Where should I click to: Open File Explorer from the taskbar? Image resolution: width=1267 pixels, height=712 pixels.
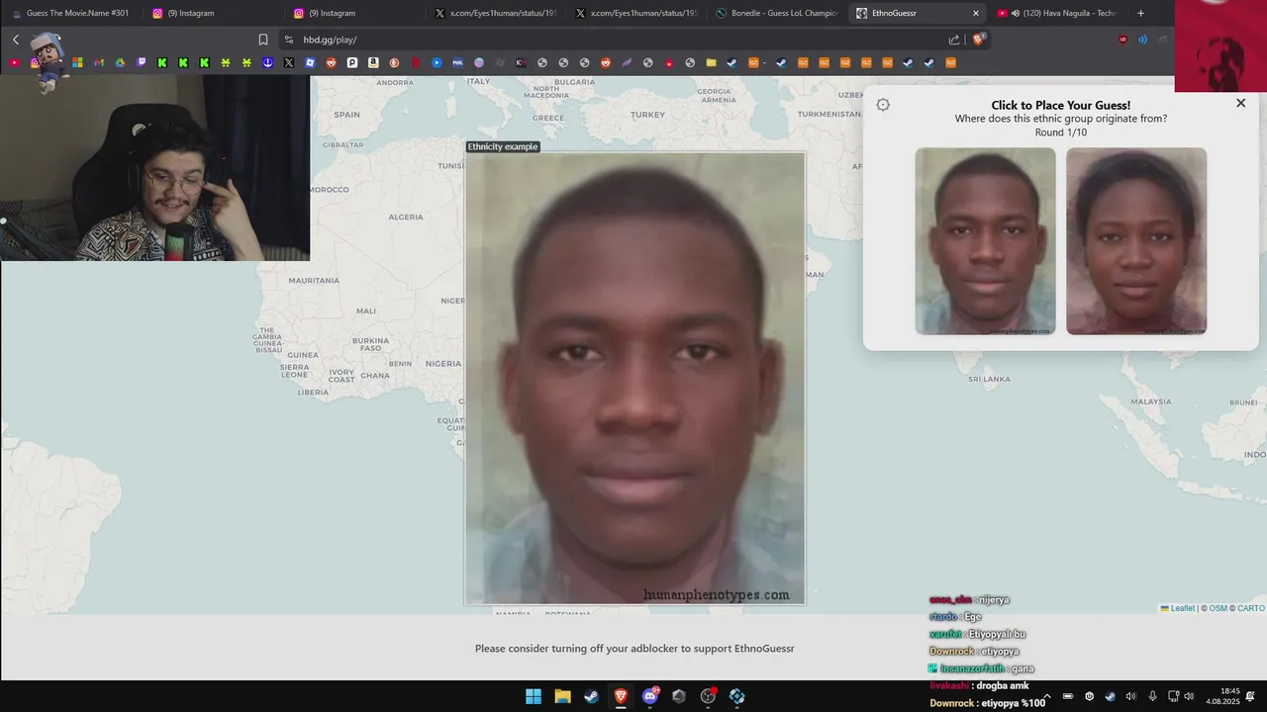pyautogui.click(x=562, y=696)
